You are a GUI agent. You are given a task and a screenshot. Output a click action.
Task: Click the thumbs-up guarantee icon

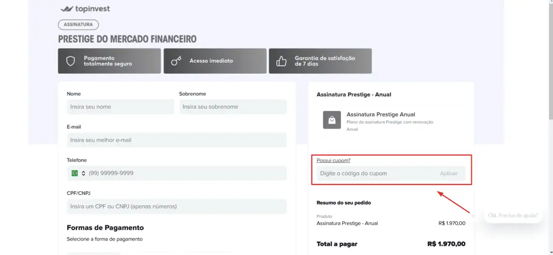pyautogui.click(x=281, y=61)
